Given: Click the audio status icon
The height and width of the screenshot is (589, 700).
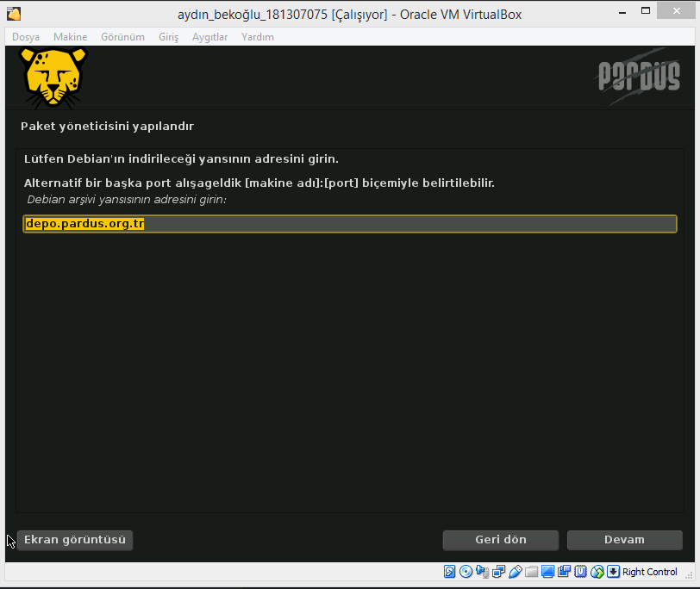Looking at the screenshot, I should 482,572.
